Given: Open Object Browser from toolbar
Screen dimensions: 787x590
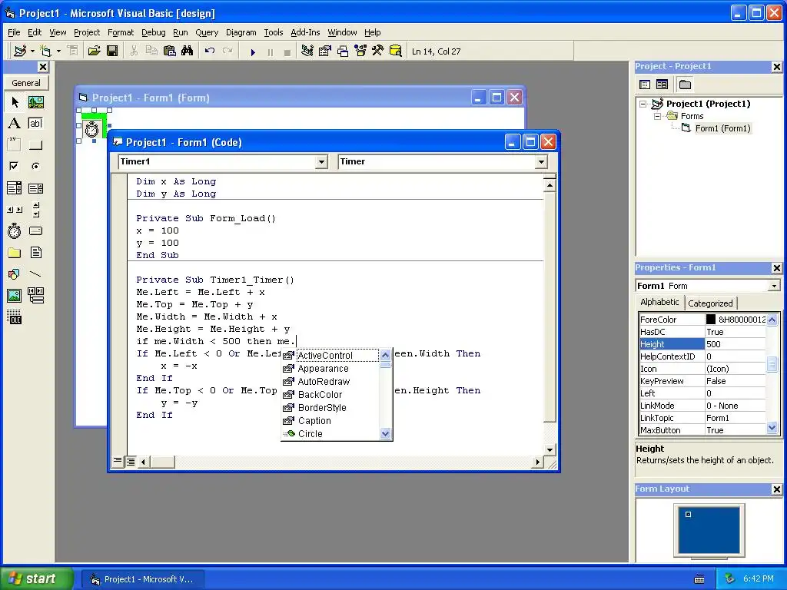Looking at the screenshot, I should coord(360,51).
